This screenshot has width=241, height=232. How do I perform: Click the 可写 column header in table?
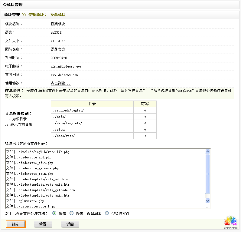point(145,104)
